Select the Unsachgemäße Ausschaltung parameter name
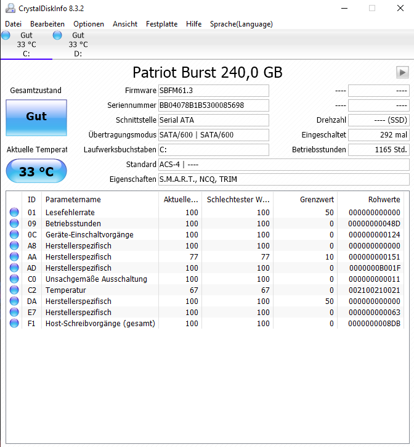 click(96, 279)
